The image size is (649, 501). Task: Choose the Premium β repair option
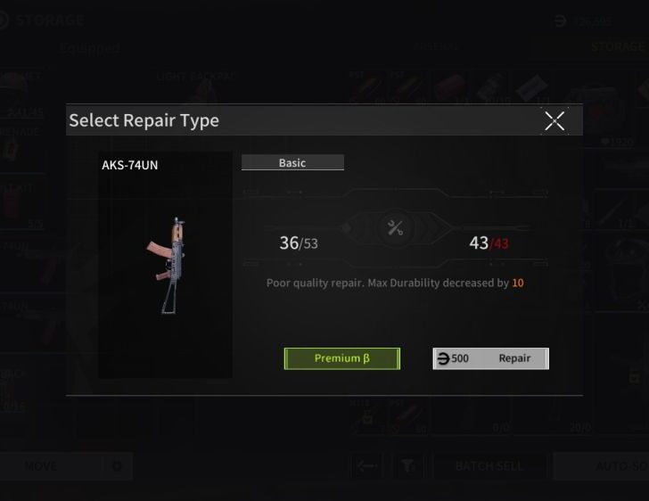342,358
